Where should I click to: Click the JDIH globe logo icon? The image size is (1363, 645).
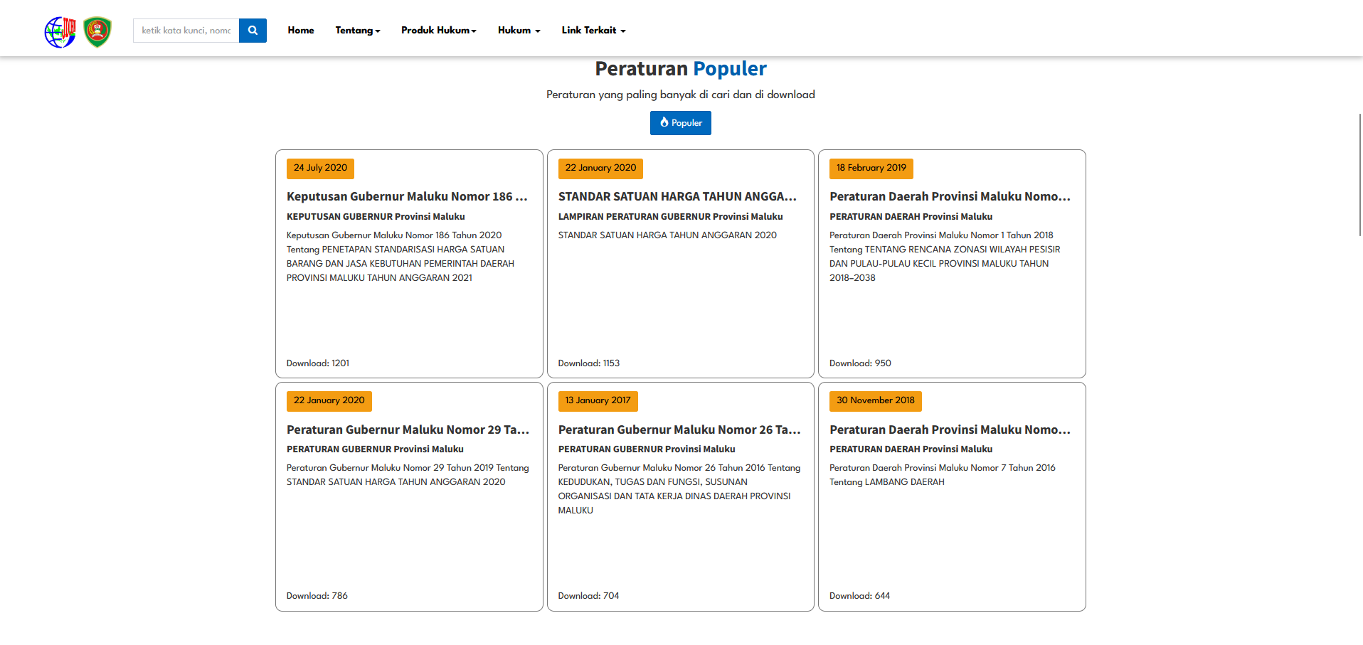(x=60, y=31)
